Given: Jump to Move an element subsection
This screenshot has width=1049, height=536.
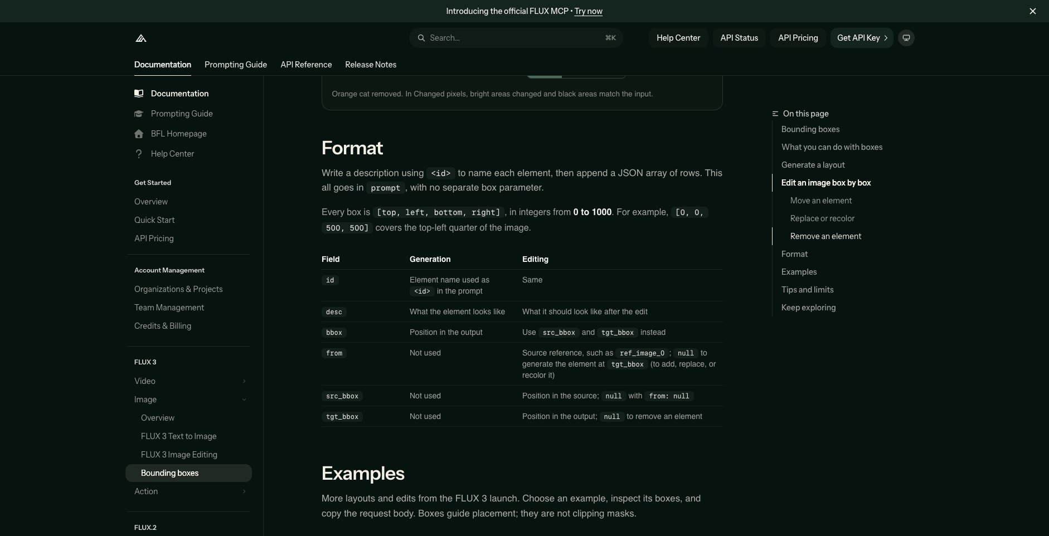Looking at the screenshot, I should pos(821,201).
